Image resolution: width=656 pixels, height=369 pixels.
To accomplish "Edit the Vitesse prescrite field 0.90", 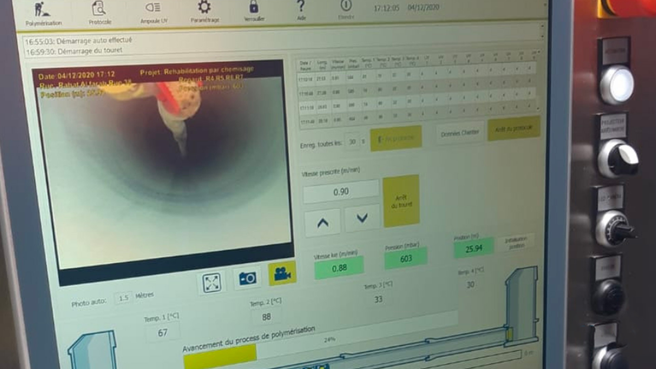I will coord(341,192).
